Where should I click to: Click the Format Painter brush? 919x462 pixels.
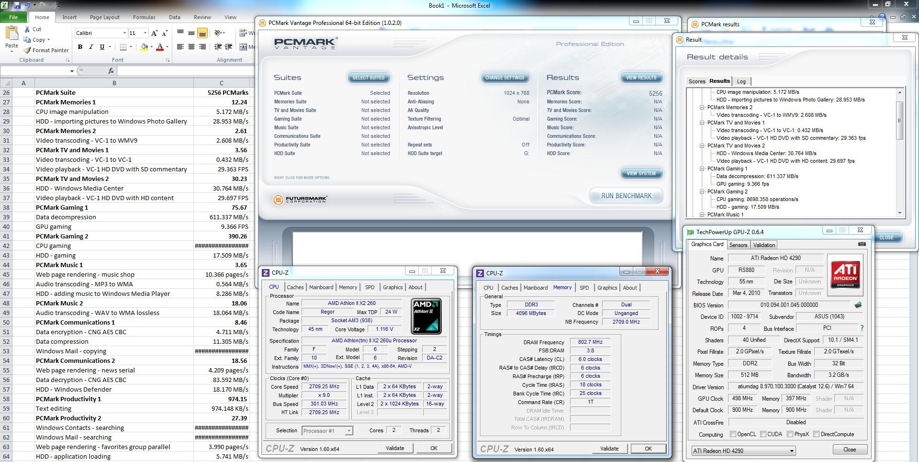point(27,50)
